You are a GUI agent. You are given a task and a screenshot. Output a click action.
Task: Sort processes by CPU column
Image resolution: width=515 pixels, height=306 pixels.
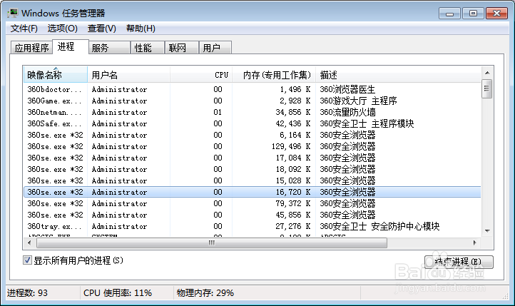pos(201,75)
